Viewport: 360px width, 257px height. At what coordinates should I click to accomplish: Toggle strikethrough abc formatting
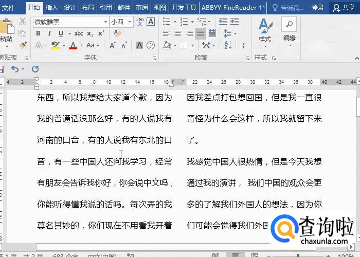[79, 34]
